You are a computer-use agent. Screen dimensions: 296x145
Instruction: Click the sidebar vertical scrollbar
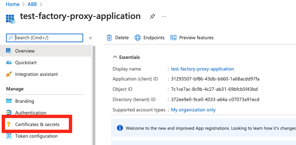tap(94, 95)
